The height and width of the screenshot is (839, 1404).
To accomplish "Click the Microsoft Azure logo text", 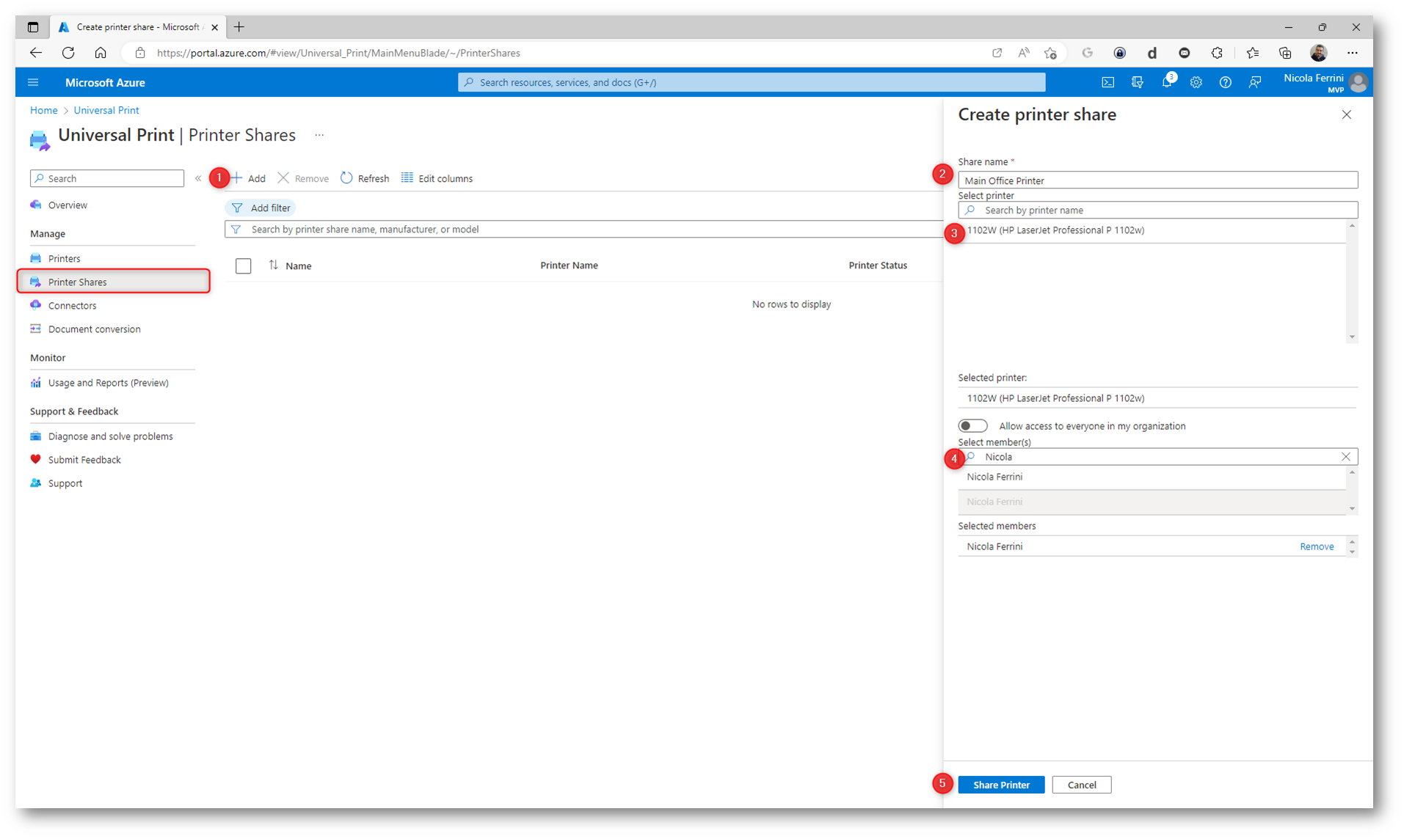I will (x=105, y=82).
